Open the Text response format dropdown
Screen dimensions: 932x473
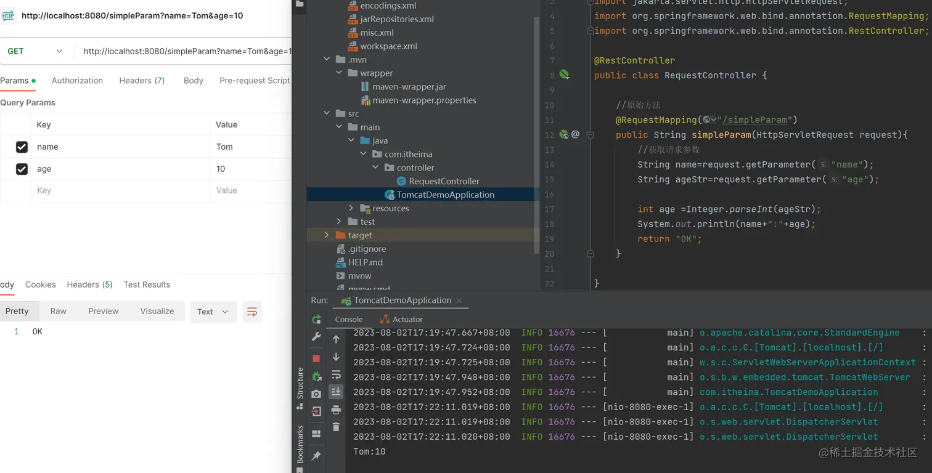click(x=213, y=312)
